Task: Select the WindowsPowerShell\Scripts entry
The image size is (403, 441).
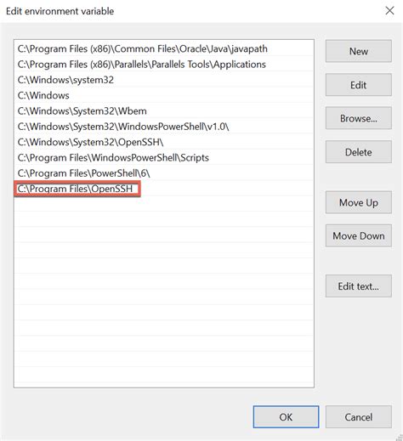Action: pyautogui.click(x=164, y=158)
